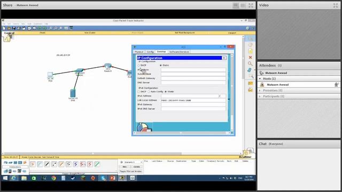Image resolution: width=342 pixels, height=192 pixels.
Task: Select the Resize Shape tool in sidebar
Action: [251, 76]
